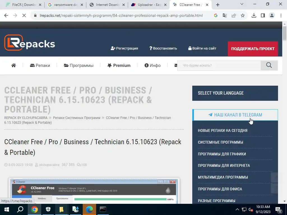Open the Google icon in address bar
The image size is (287, 215).
[216, 16]
